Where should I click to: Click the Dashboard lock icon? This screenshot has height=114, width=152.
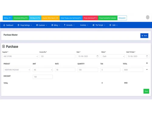[x=4, y=25]
